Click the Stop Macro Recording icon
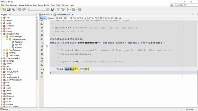198x111 pixels. [112, 18]
